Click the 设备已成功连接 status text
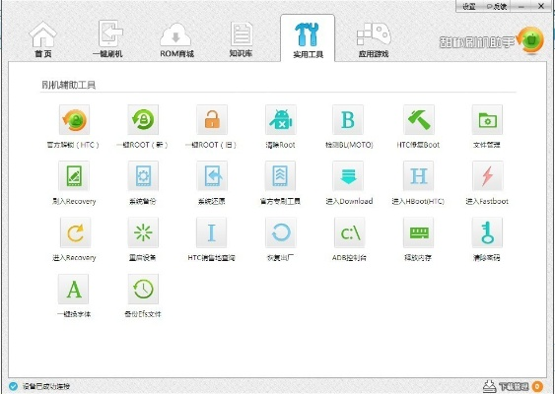 (46, 386)
